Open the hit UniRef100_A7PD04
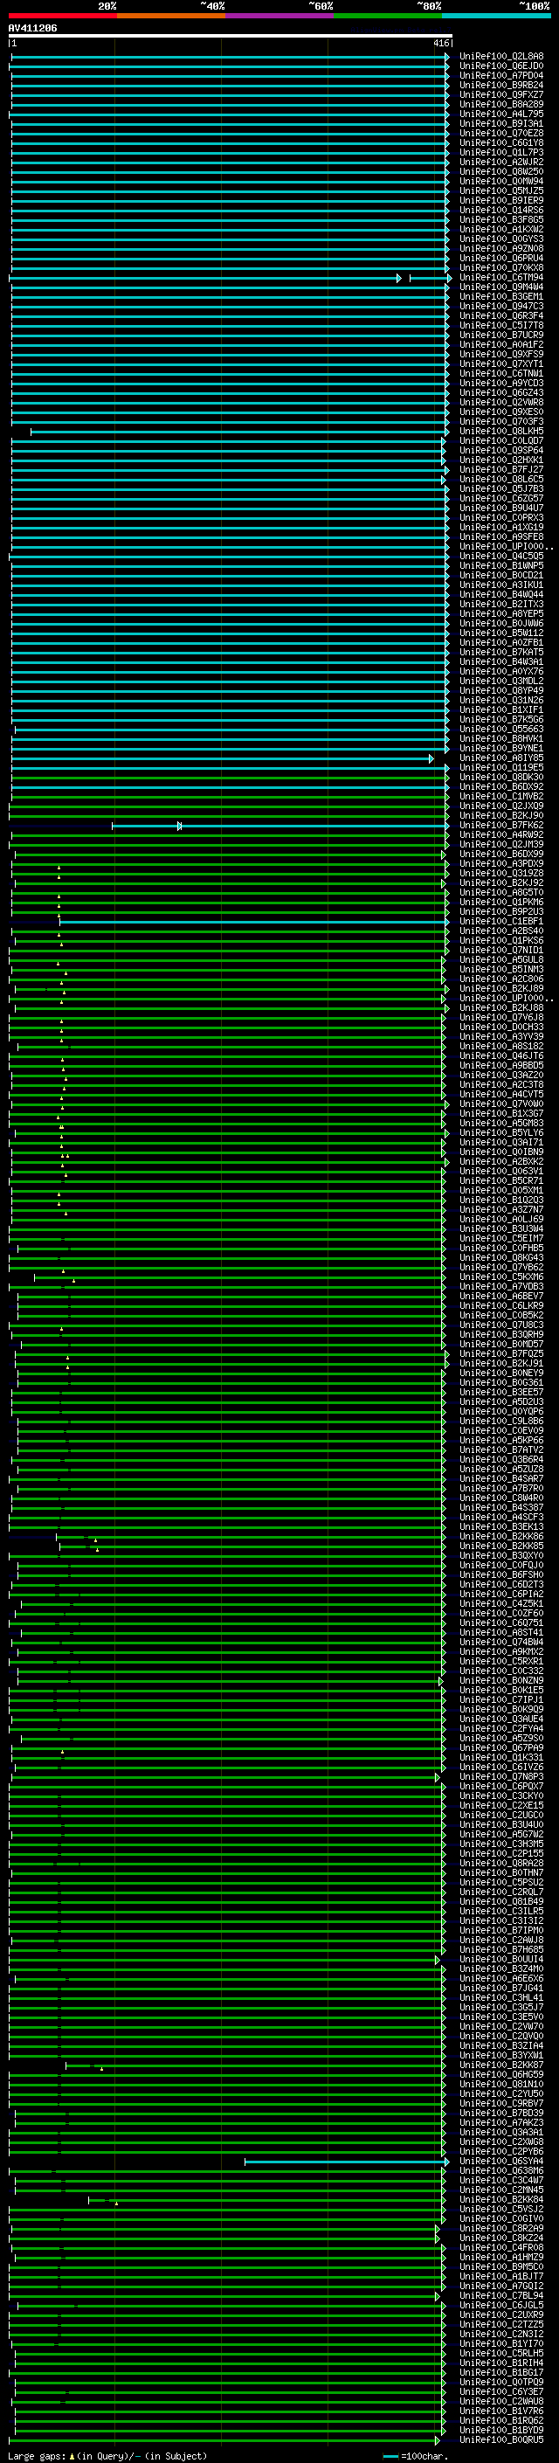 click(x=500, y=75)
